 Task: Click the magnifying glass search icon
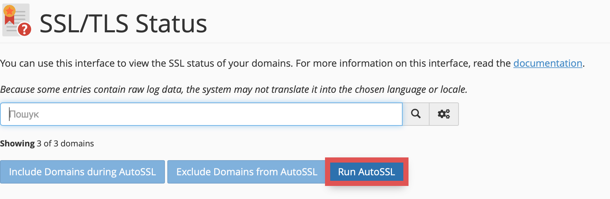(x=416, y=114)
